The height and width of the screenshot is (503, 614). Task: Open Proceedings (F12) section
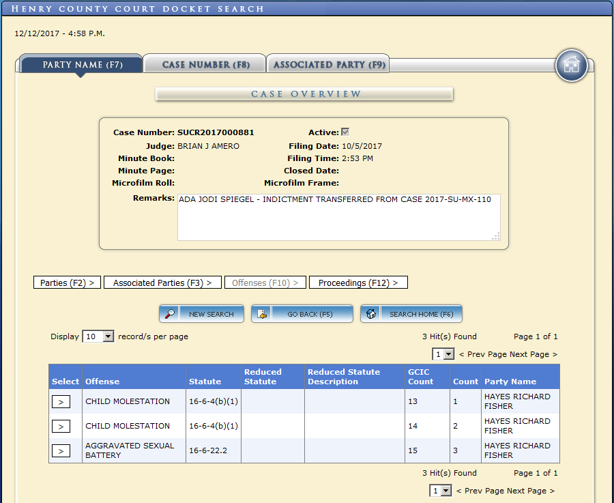click(x=358, y=283)
